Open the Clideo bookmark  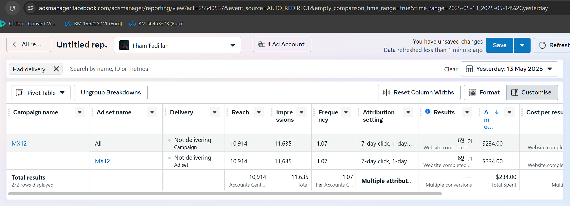(28, 24)
